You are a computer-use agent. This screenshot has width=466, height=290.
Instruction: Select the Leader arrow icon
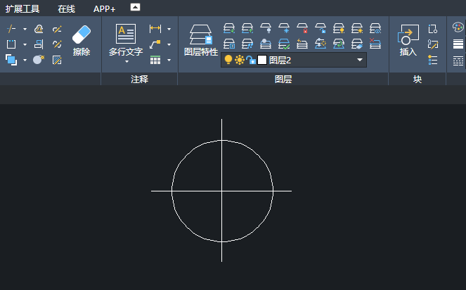[155, 44]
